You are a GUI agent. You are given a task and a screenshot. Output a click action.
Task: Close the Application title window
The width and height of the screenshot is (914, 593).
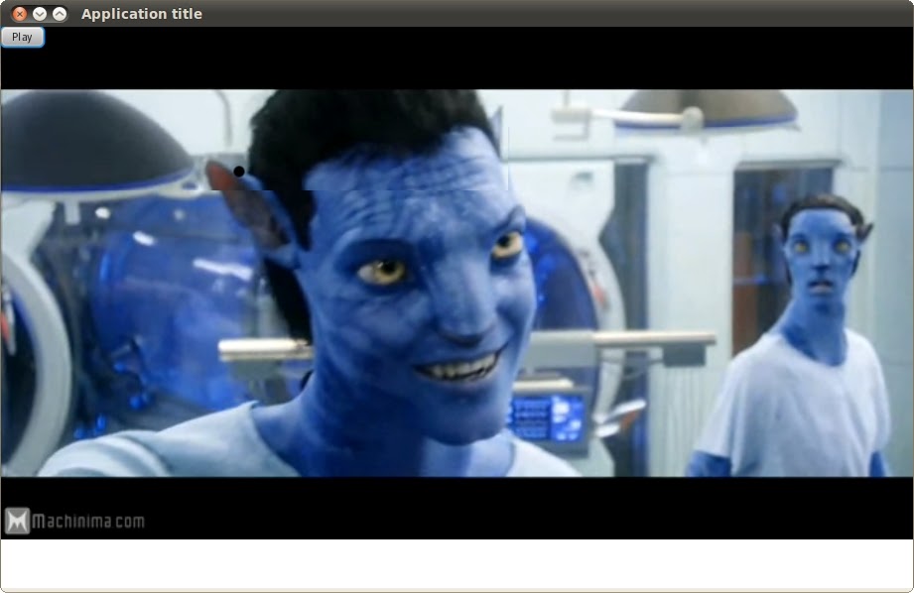click(19, 14)
